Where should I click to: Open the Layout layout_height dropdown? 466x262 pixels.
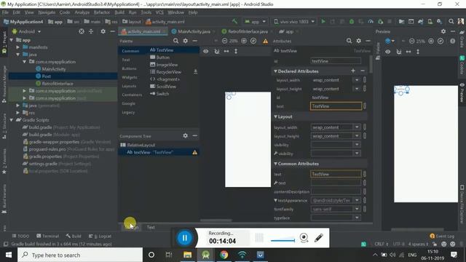click(357, 136)
